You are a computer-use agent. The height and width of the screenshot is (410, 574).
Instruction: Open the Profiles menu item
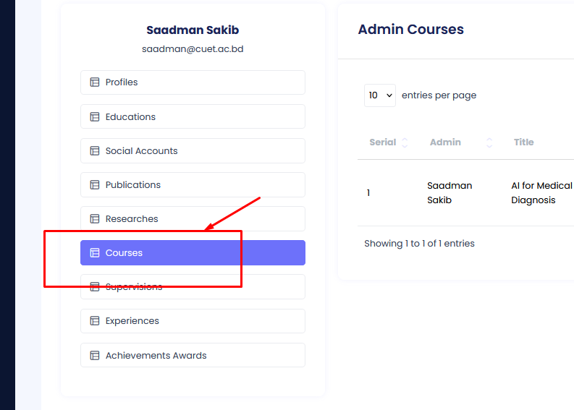pos(193,82)
